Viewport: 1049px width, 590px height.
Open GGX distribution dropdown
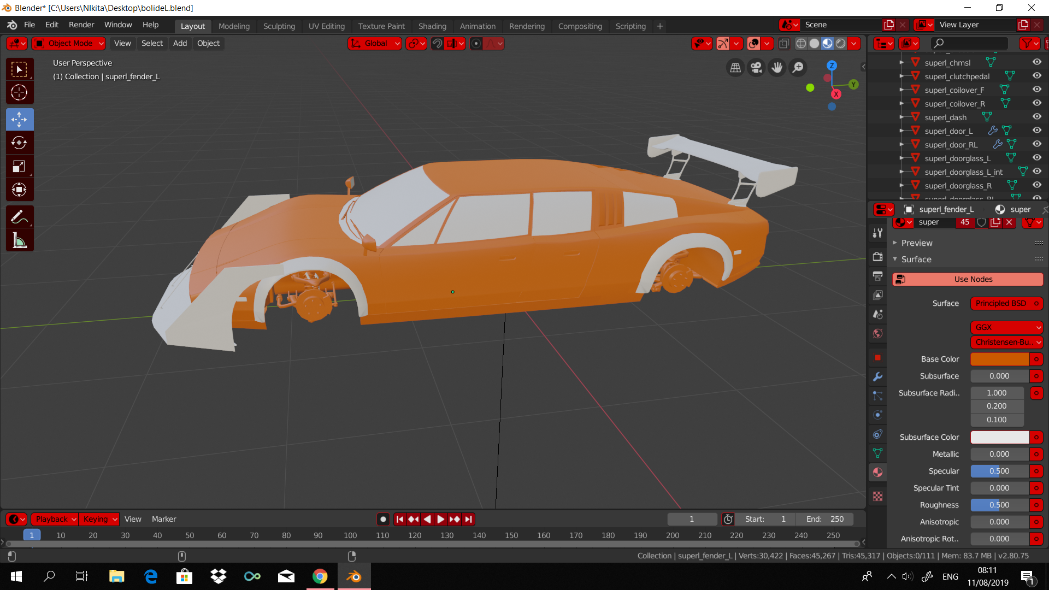(1006, 327)
